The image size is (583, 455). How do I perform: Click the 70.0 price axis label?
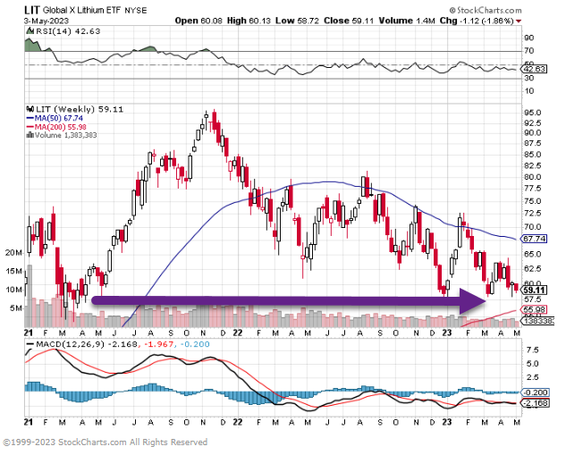coord(532,227)
